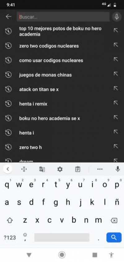This screenshot has width=124, height=262.
Task: Tap the back arrow beside the search field
Action: (x=8, y=17)
